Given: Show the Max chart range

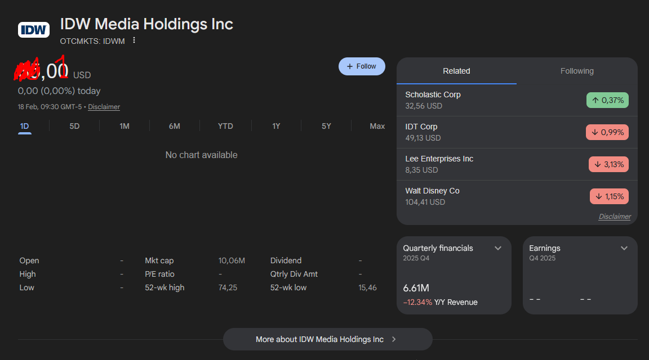Looking at the screenshot, I should coord(377,126).
